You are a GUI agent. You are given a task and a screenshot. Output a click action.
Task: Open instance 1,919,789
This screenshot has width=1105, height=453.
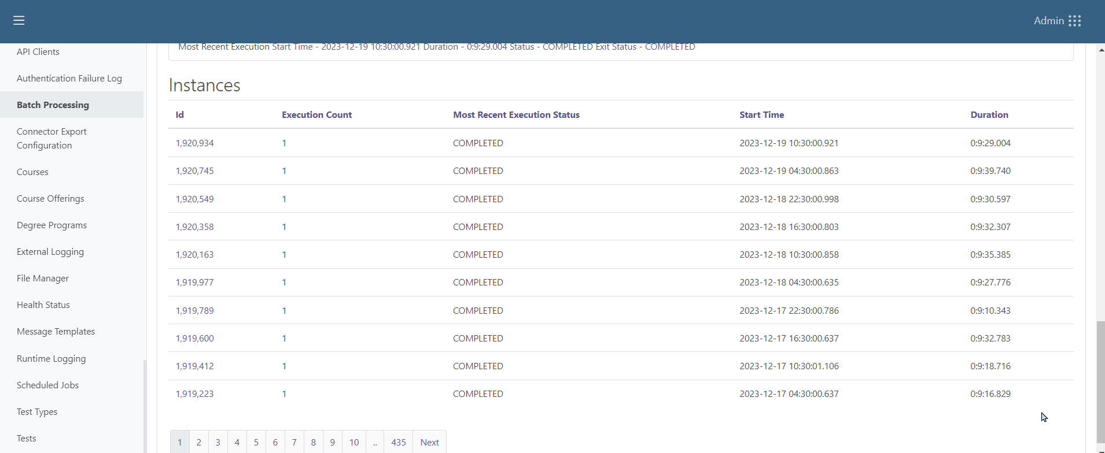coord(195,311)
